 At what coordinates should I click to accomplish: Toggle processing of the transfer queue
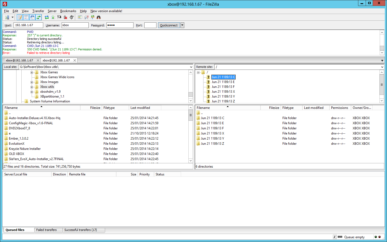pyautogui.click(x=53, y=17)
